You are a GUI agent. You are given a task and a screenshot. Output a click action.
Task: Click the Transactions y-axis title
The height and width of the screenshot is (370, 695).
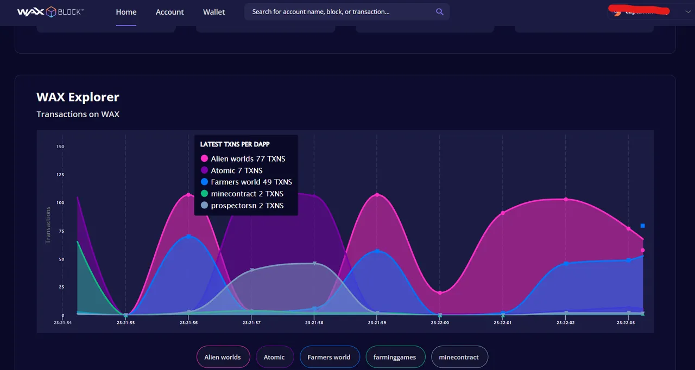48,225
